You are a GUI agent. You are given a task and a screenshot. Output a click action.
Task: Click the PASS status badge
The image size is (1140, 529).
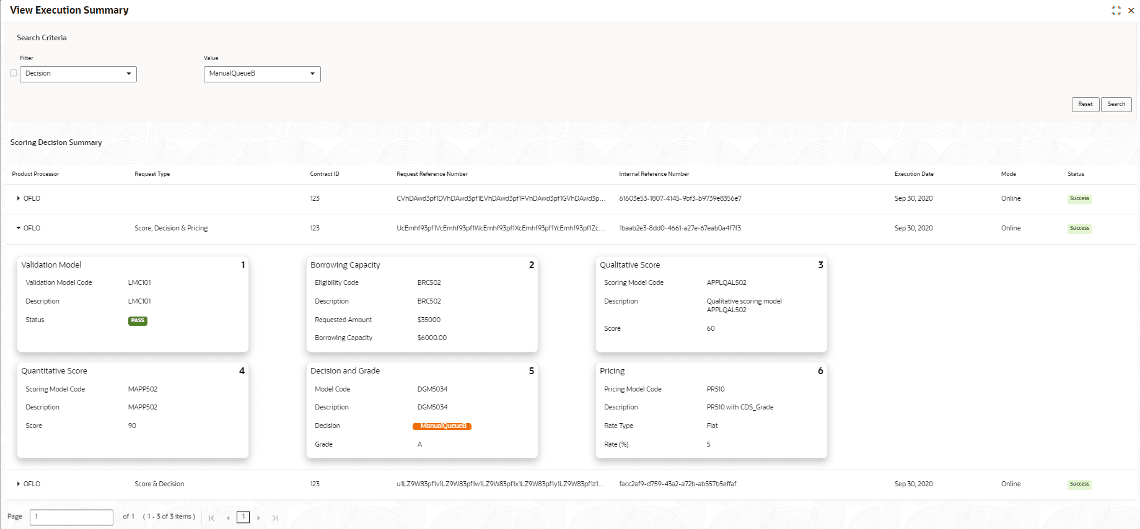[138, 321]
